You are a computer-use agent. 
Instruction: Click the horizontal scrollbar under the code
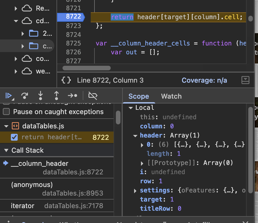click(x=86, y=68)
